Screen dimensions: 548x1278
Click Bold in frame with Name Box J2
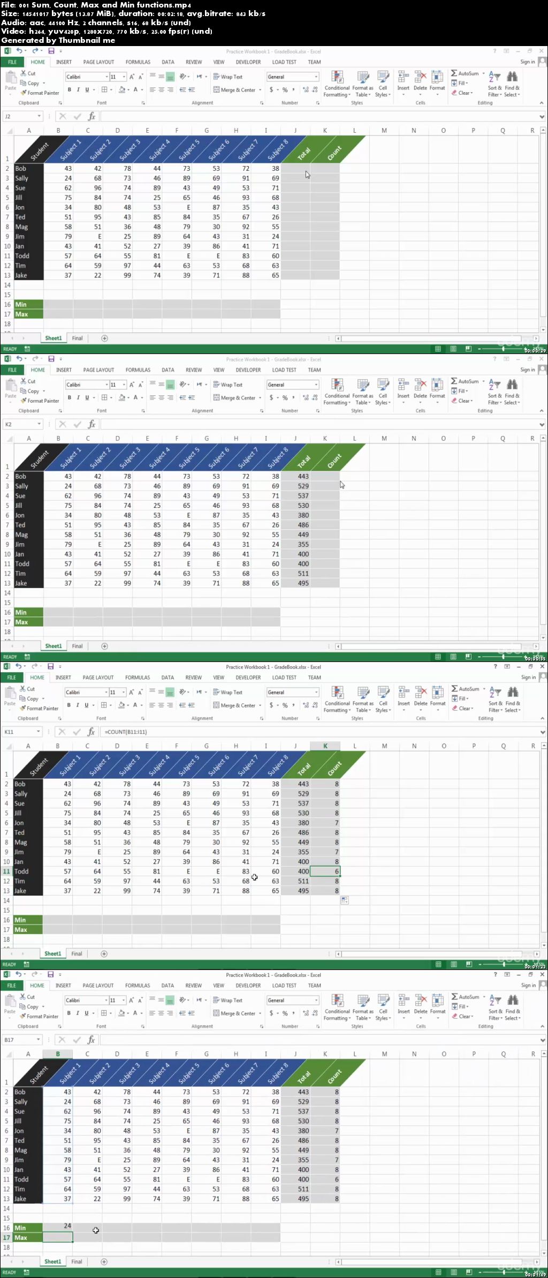tap(69, 89)
